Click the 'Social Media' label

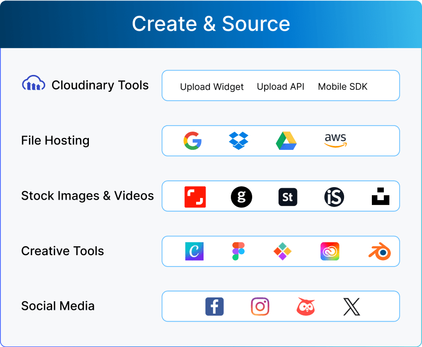pyautogui.click(x=58, y=306)
